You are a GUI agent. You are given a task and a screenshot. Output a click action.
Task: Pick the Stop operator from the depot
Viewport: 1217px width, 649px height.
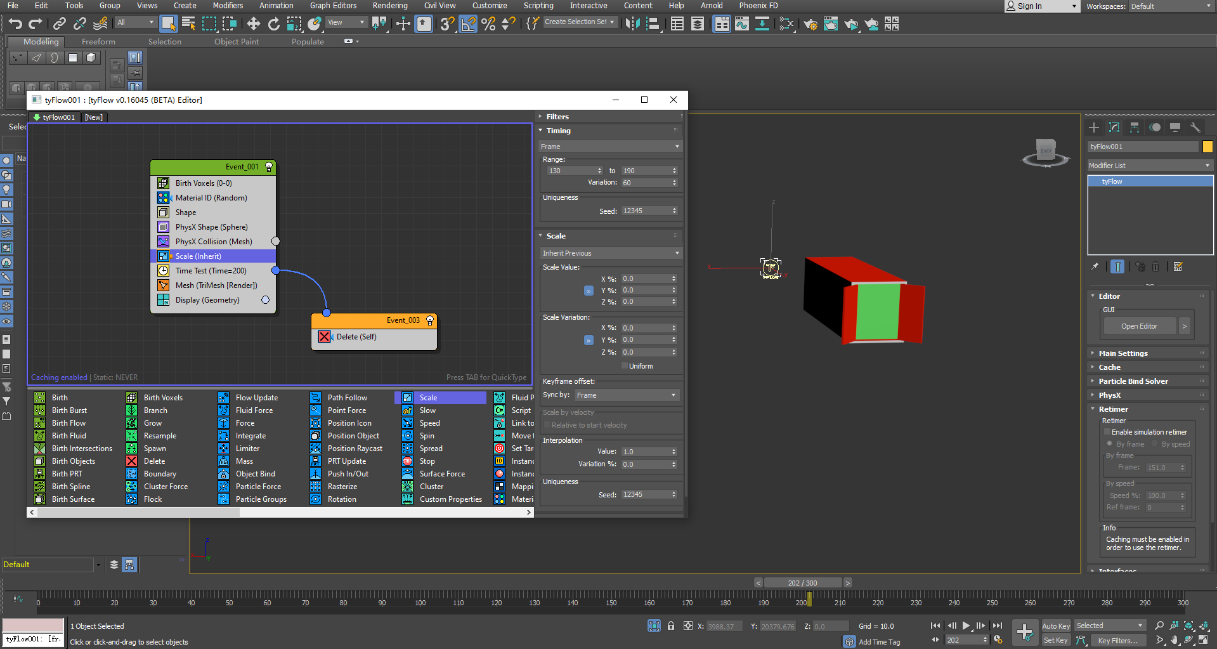427,461
